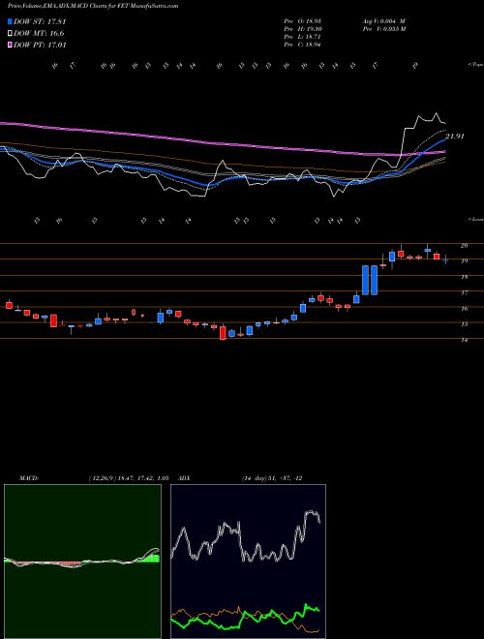
Task: Click the price axis label 20
Action: [464, 245]
